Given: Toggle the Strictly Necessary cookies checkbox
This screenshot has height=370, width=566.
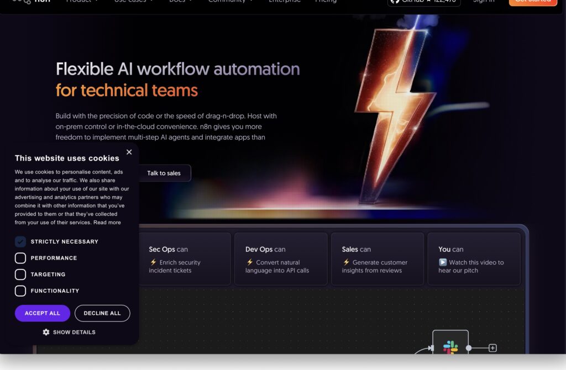Looking at the screenshot, I should point(20,242).
